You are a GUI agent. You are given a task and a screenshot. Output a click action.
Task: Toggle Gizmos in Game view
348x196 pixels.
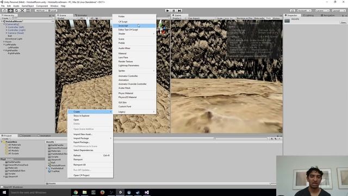[x=277, y=18]
